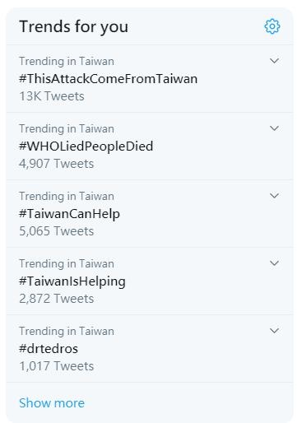This screenshot has width=297, height=423.
Task: Open the #drtedros trend
Action: 49,349
